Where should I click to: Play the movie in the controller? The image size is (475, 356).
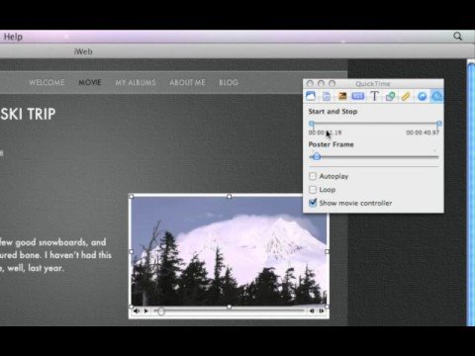tap(146, 311)
